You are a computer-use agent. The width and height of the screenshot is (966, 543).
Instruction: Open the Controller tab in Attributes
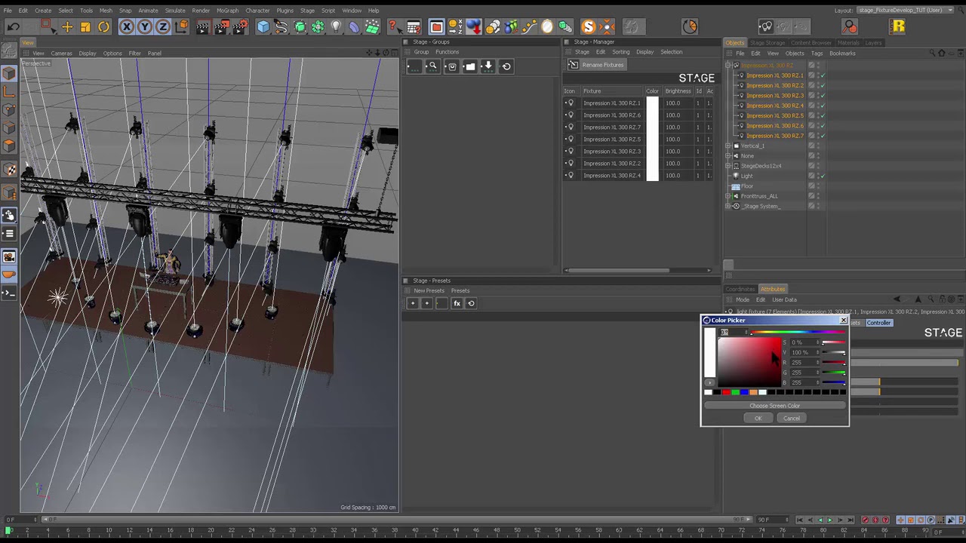(878, 323)
